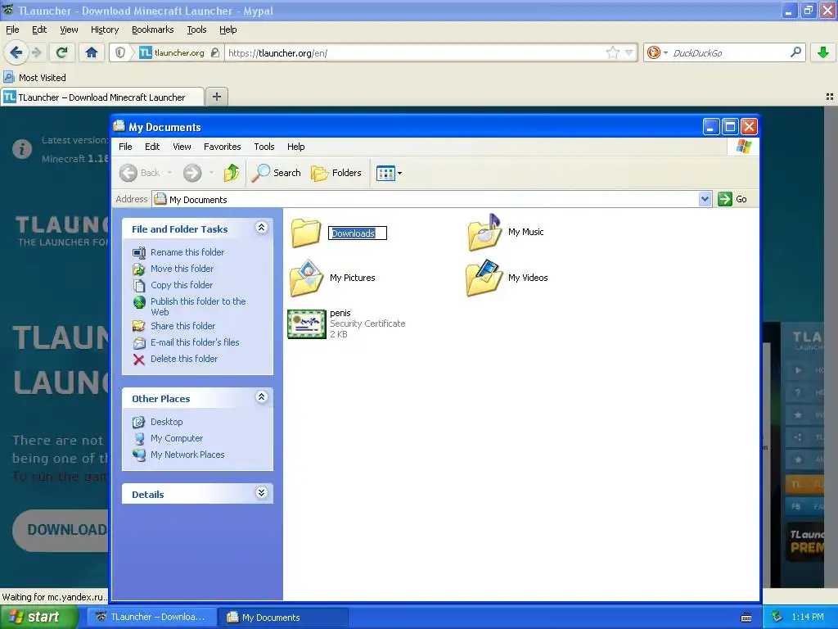838x629 pixels.
Task: Open Most Visited bookmarks folder
Action: point(34,78)
